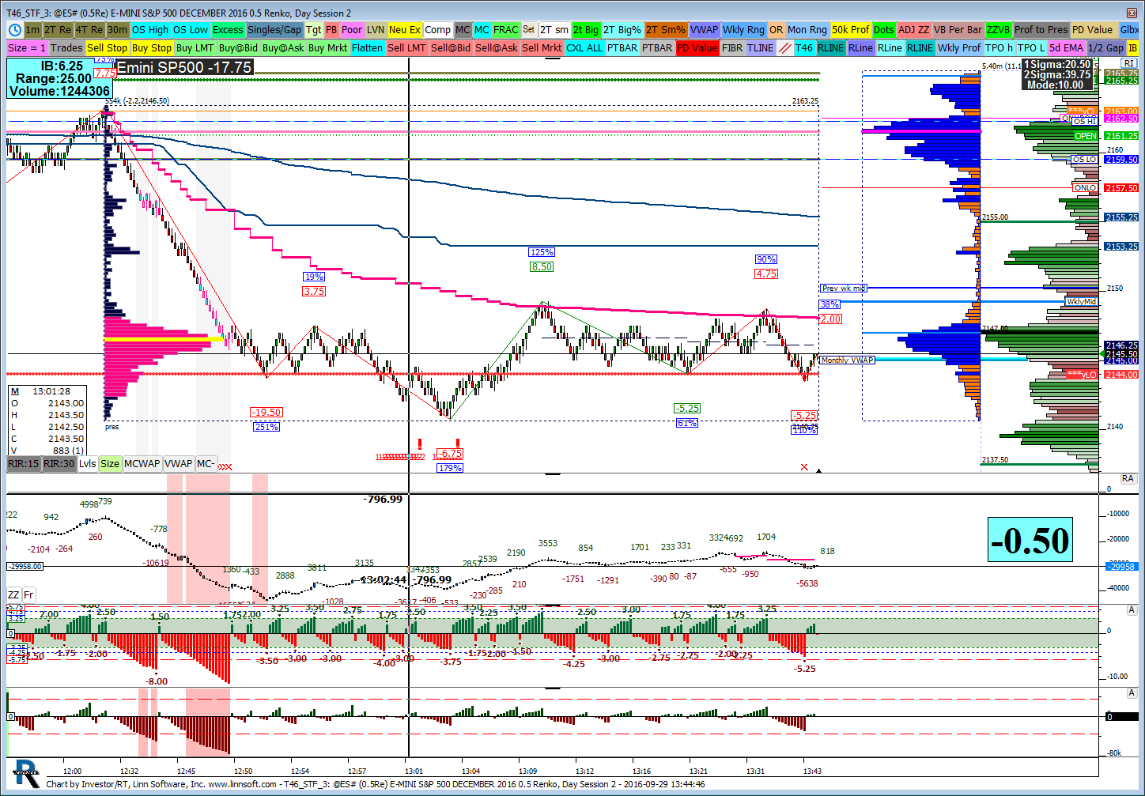
Task: Click the 2T Big% button
Action: click(622, 30)
